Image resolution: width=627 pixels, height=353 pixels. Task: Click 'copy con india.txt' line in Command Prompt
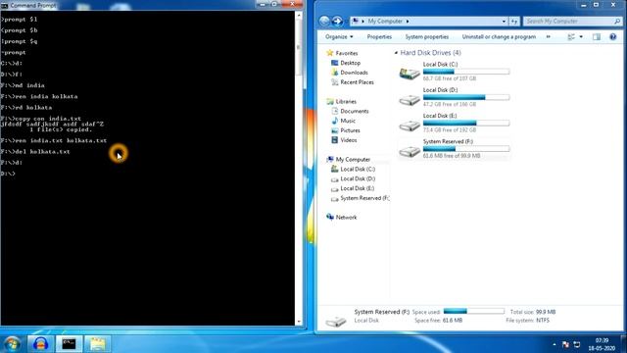41,119
